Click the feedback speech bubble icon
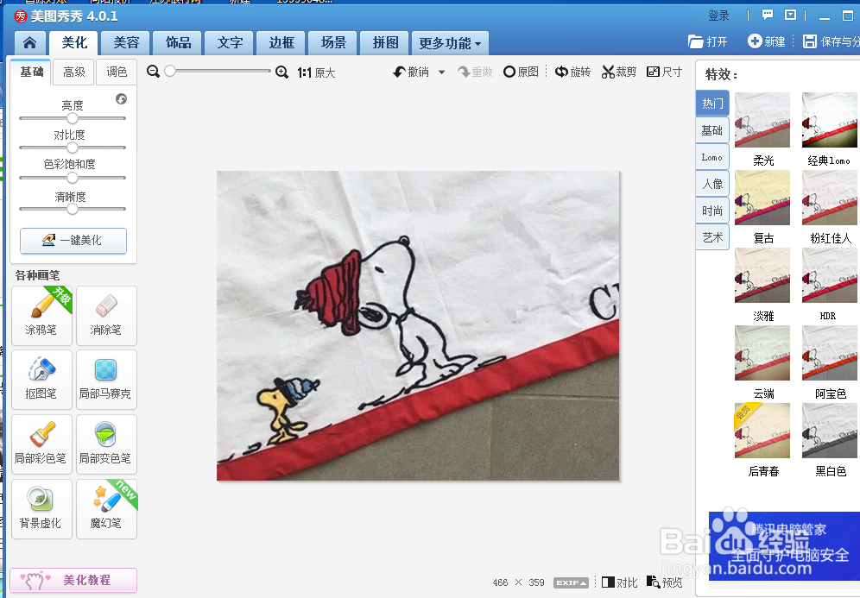The height and width of the screenshot is (598, 860). tap(768, 15)
